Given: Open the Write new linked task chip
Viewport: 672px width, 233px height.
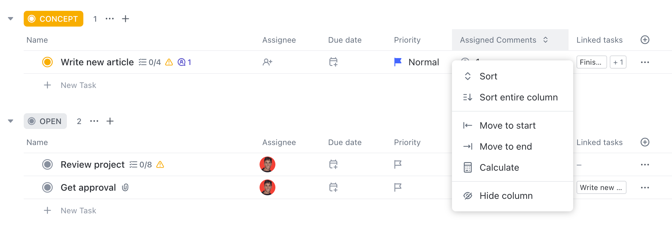Looking at the screenshot, I should click(601, 187).
